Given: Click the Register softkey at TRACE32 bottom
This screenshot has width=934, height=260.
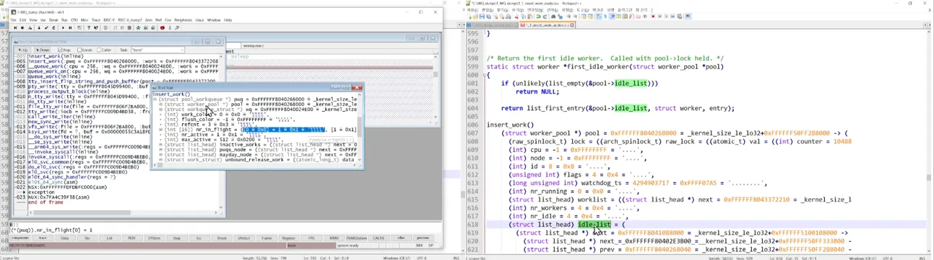Looking at the screenshot, I should [x=289, y=238].
